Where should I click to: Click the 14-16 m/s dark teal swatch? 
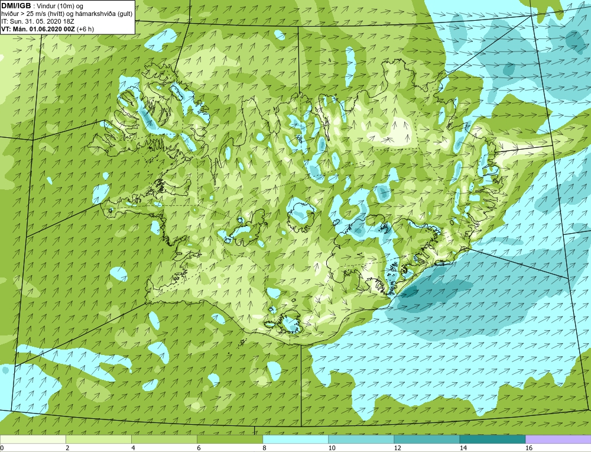click(x=492, y=439)
